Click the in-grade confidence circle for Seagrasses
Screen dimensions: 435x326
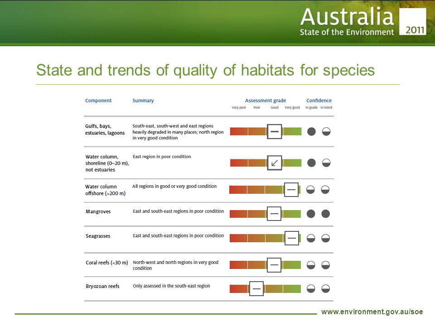(311, 238)
